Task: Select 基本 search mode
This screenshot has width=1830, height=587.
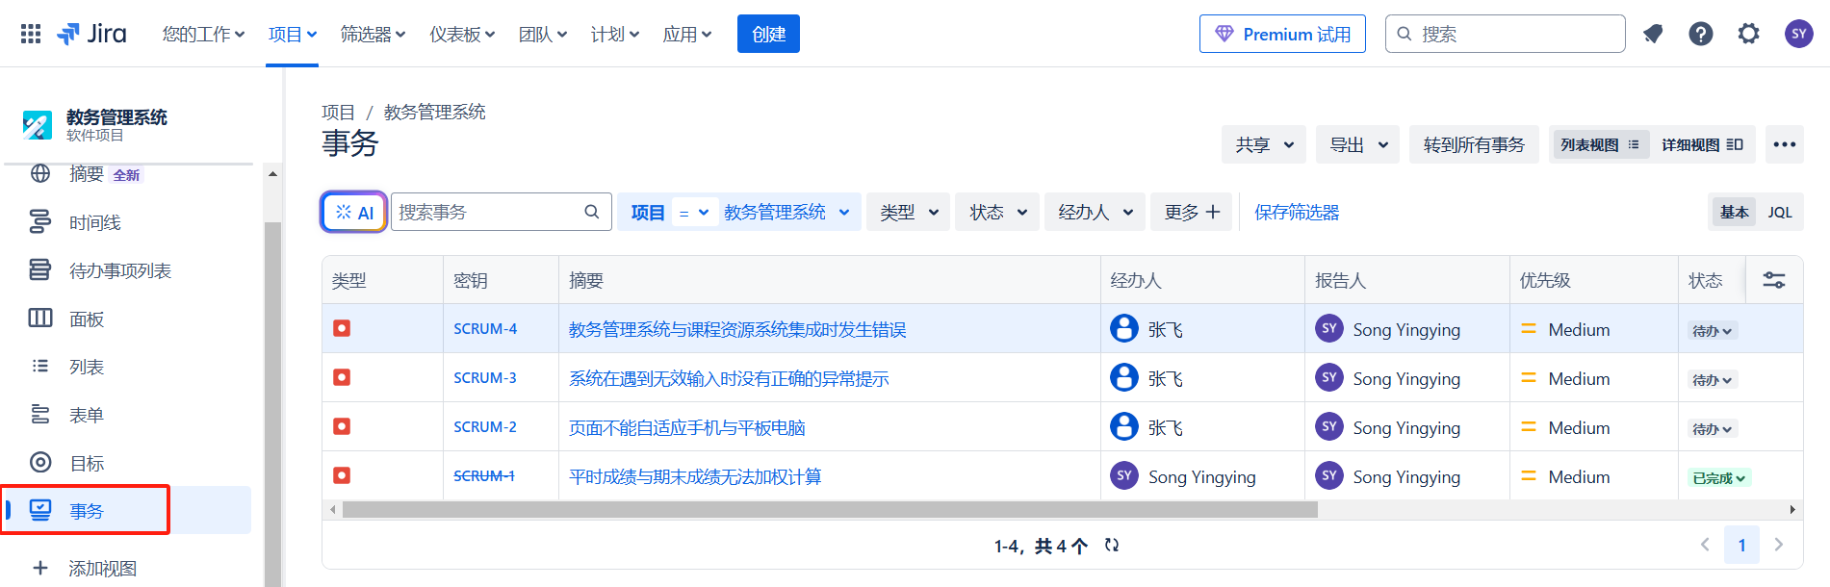Action: pyautogui.click(x=1735, y=212)
